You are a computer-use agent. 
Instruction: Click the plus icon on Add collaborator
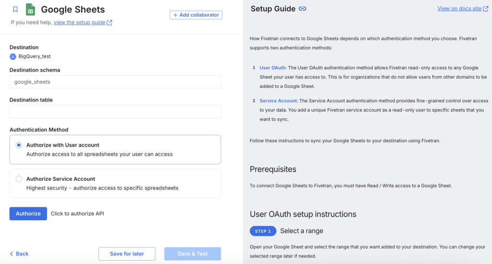coord(175,15)
